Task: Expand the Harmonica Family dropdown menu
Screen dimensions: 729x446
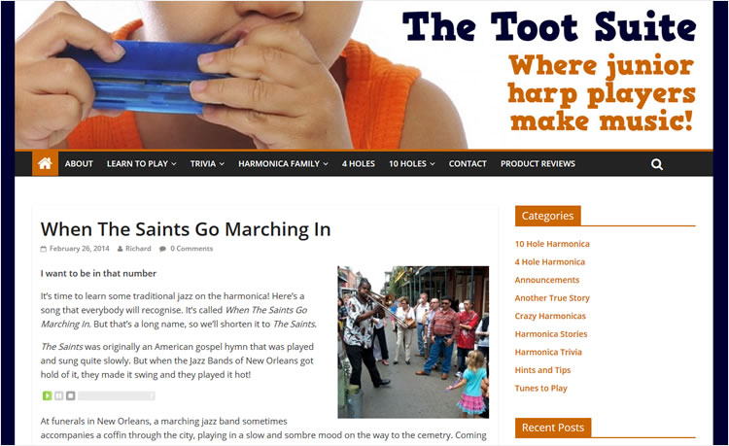Action: coord(283,163)
